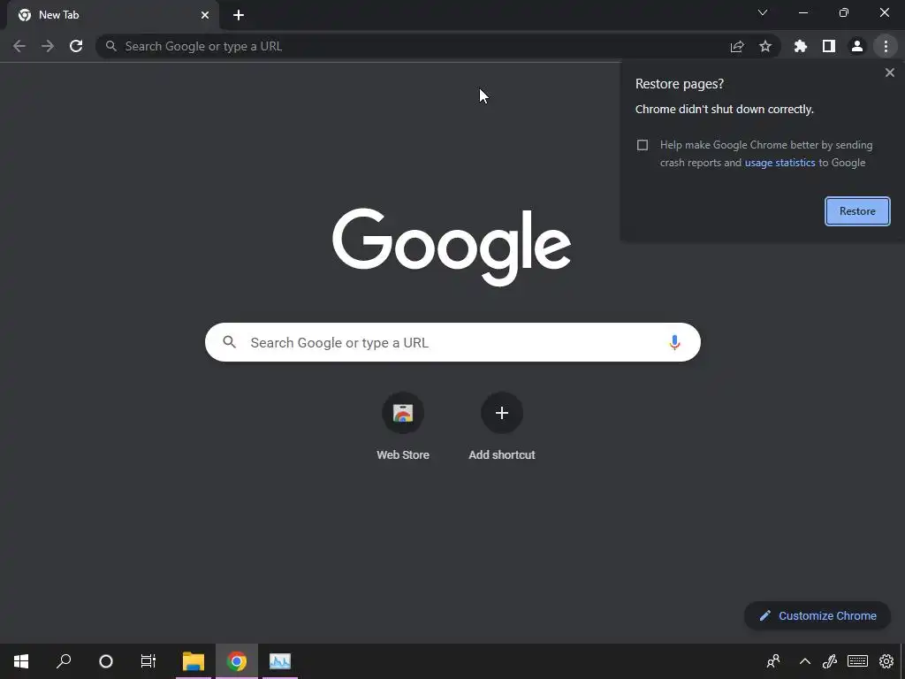Click the Google search box
The width and height of the screenshot is (905, 679).
pos(452,342)
